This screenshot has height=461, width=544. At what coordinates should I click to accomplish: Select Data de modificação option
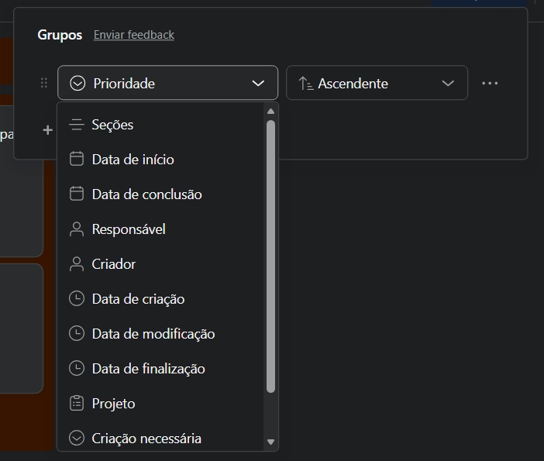click(153, 333)
